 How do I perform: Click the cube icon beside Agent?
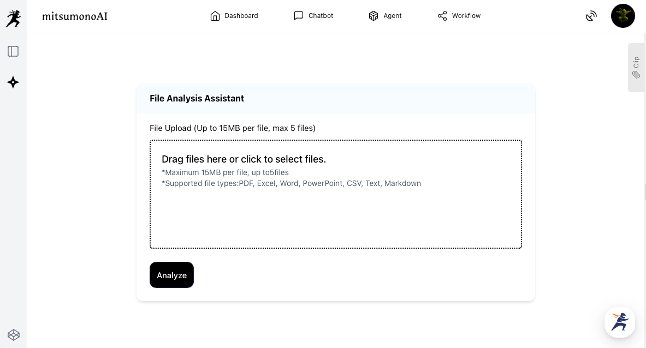pos(374,16)
